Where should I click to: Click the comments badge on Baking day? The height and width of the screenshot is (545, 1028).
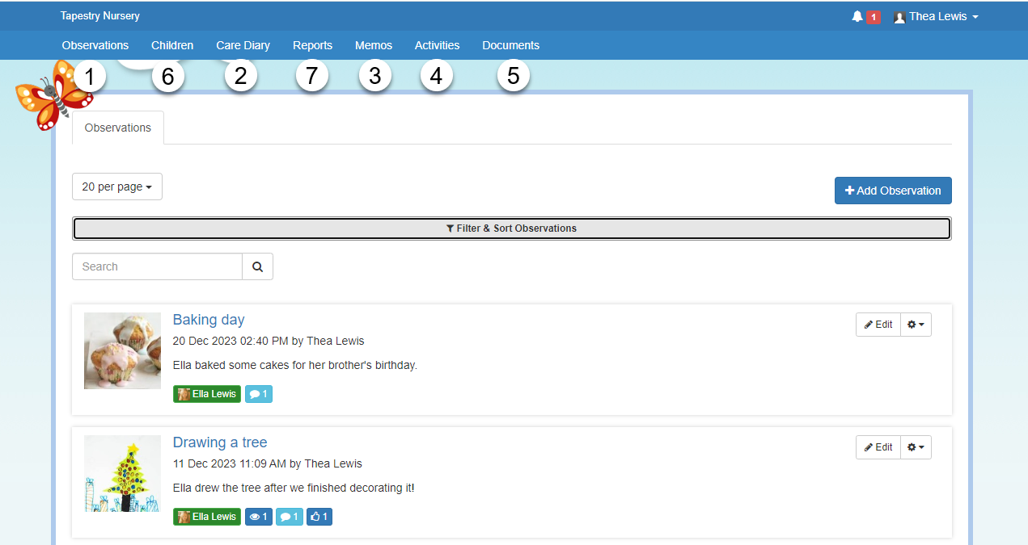point(259,394)
